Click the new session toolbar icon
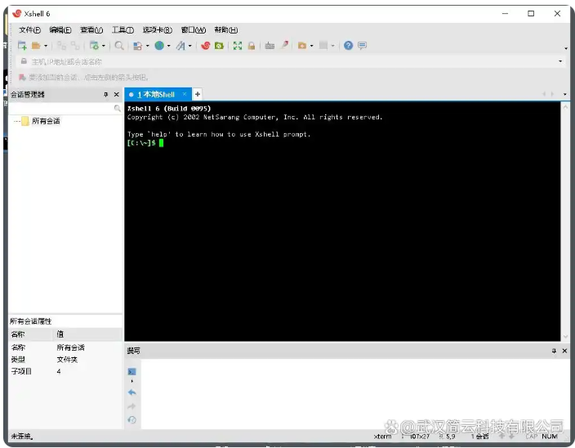The height and width of the screenshot is (448, 575). [x=22, y=46]
